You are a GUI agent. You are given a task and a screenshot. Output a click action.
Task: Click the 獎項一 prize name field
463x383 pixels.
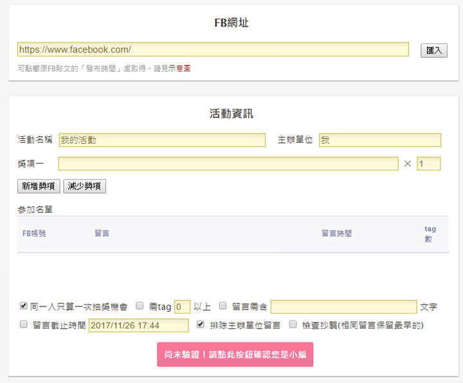tap(228, 163)
